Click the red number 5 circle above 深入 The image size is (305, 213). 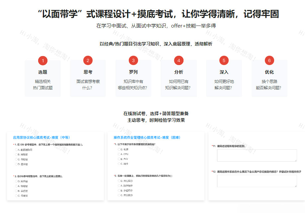pyautogui.click(x=224, y=60)
